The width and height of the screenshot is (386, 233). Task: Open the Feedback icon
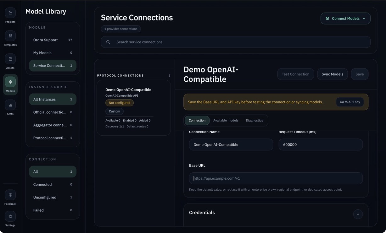click(x=10, y=195)
